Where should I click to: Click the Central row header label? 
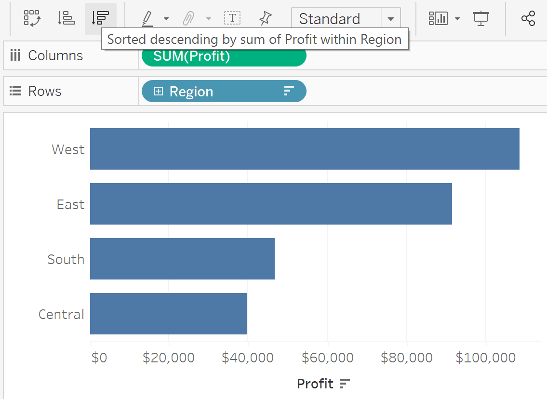(x=61, y=314)
